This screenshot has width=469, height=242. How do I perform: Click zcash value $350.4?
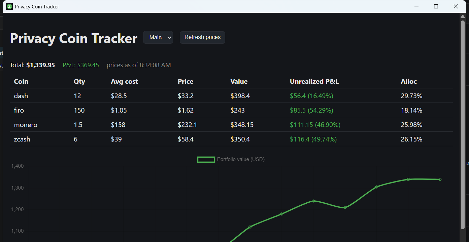point(240,139)
